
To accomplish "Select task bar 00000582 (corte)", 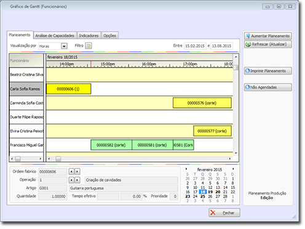I will coord(111,145).
